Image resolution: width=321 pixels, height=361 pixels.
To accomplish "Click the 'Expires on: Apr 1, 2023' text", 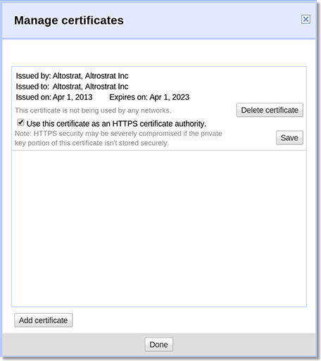I will coord(149,97).
